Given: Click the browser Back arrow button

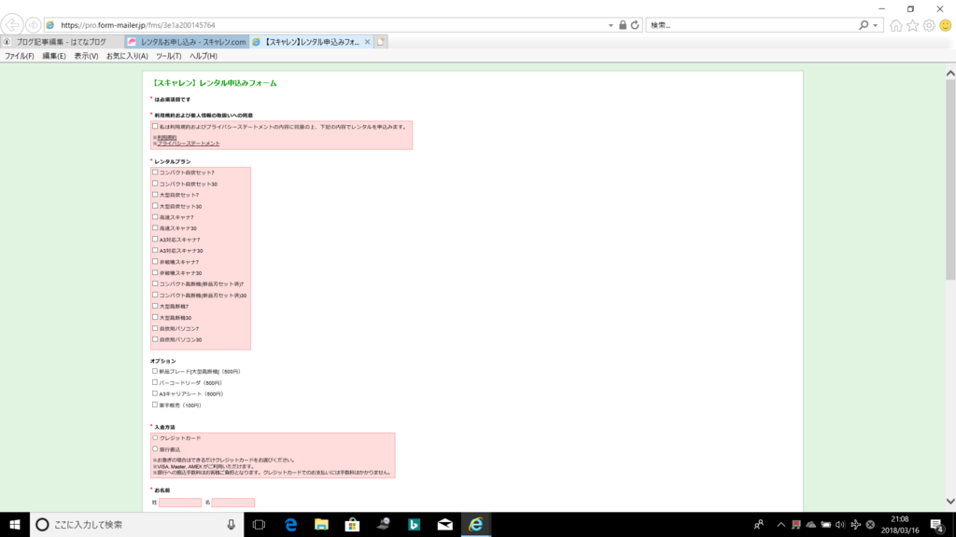Looking at the screenshot, I should 12,25.
